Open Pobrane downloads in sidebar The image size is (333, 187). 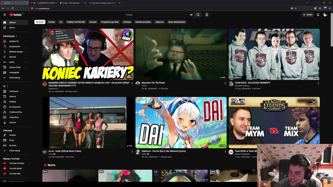pyautogui.click(x=15, y=123)
